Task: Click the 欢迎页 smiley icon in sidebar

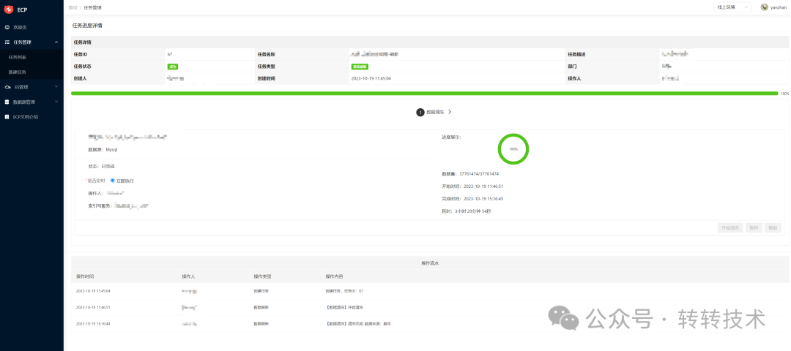Action: point(7,26)
